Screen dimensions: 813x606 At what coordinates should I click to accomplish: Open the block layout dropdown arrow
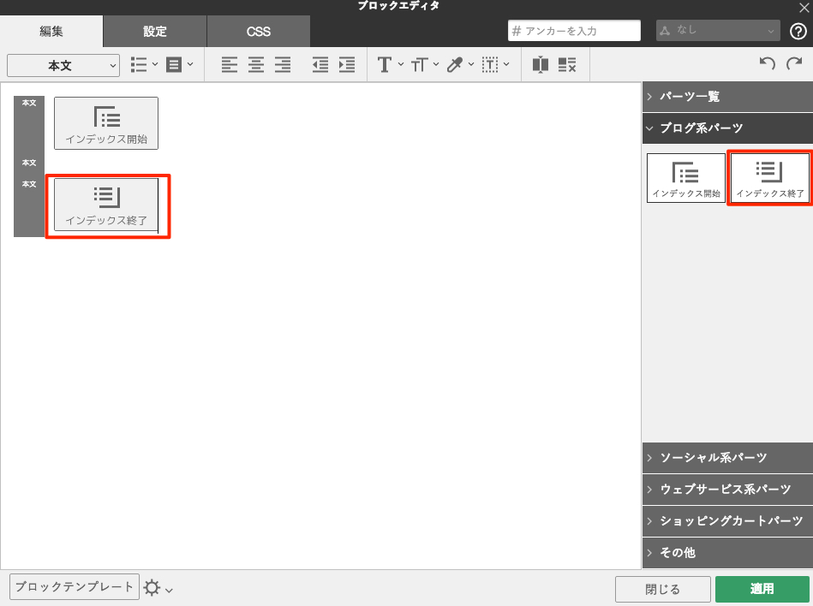click(x=190, y=65)
